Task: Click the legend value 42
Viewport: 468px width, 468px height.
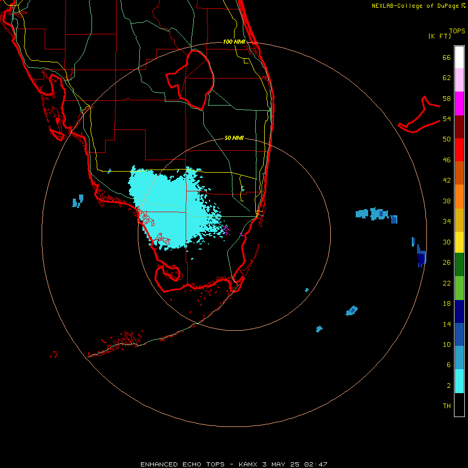Action: point(447,180)
